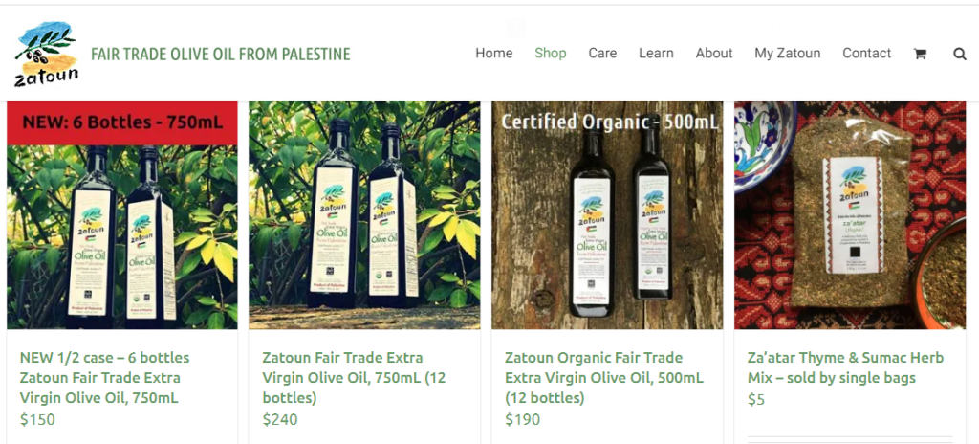Open My Zatoun account menu
The height and width of the screenshot is (444, 979).
[x=788, y=54]
